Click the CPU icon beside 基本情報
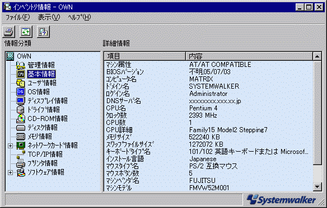 pos(21,74)
